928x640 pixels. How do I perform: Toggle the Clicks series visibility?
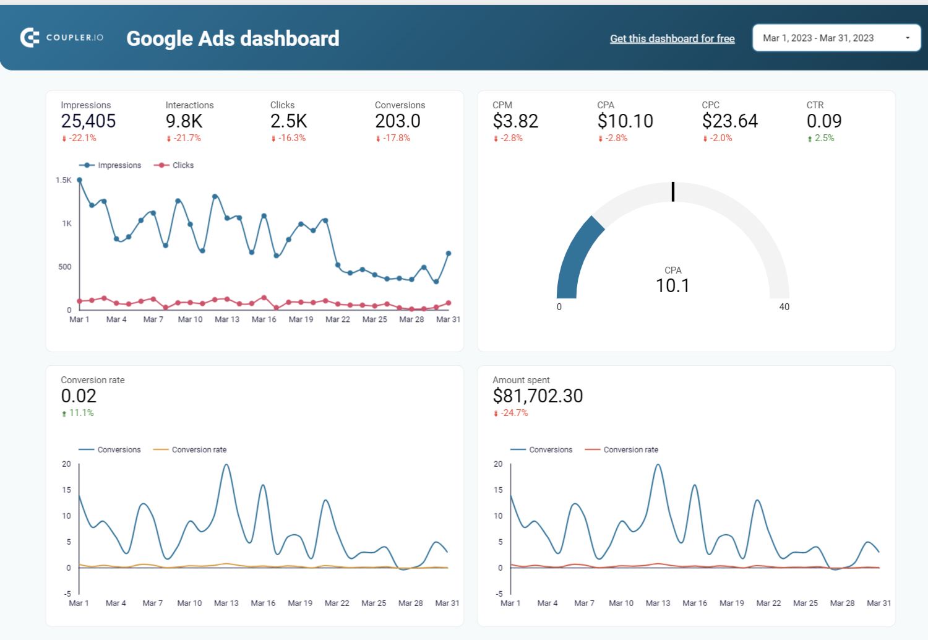[179, 165]
